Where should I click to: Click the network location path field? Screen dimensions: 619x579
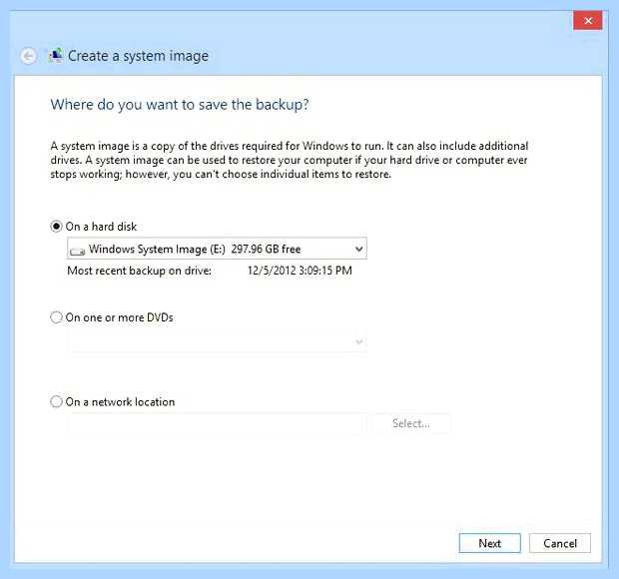coord(217,423)
